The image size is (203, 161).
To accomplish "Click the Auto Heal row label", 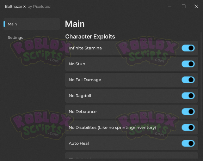I will [x=79, y=143].
